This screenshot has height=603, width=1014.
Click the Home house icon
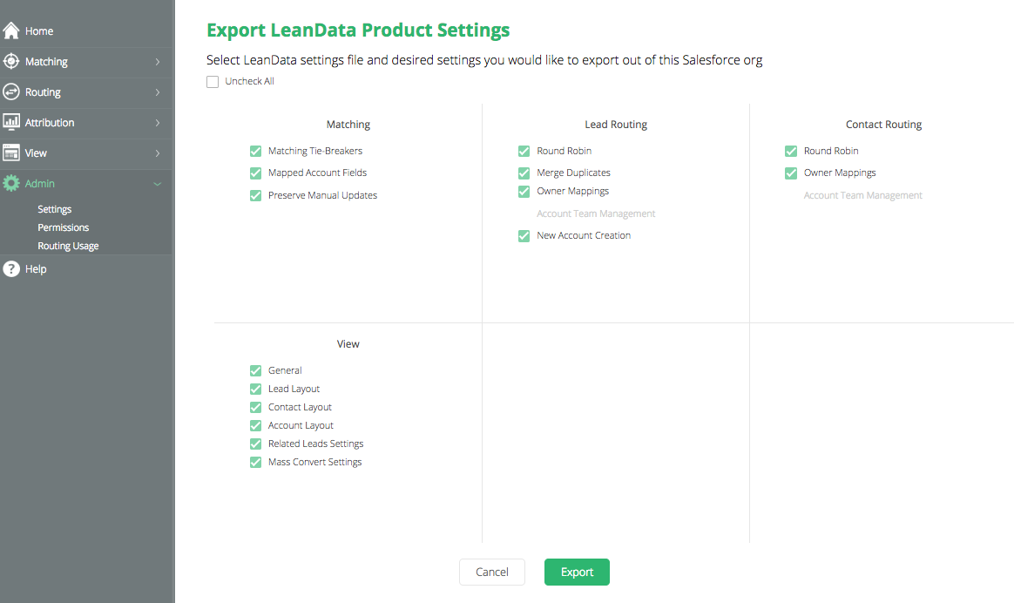[11, 30]
